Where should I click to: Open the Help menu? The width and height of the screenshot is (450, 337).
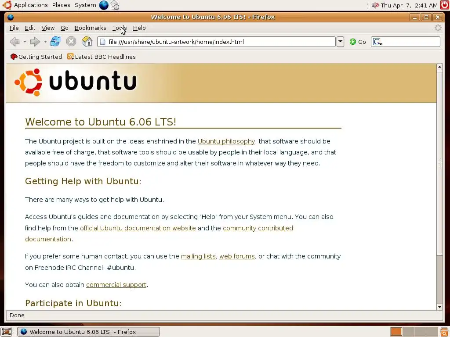point(139,28)
